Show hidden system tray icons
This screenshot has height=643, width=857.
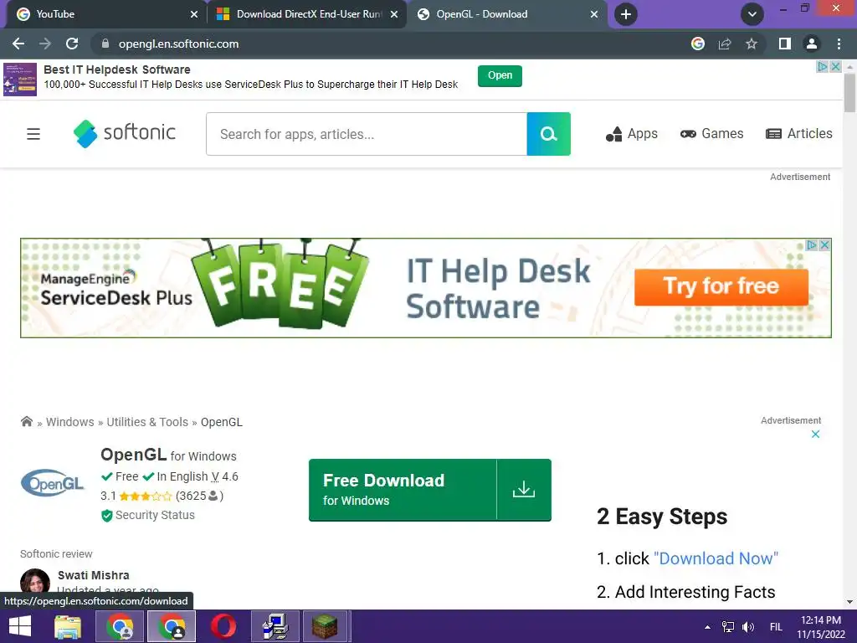click(x=708, y=627)
